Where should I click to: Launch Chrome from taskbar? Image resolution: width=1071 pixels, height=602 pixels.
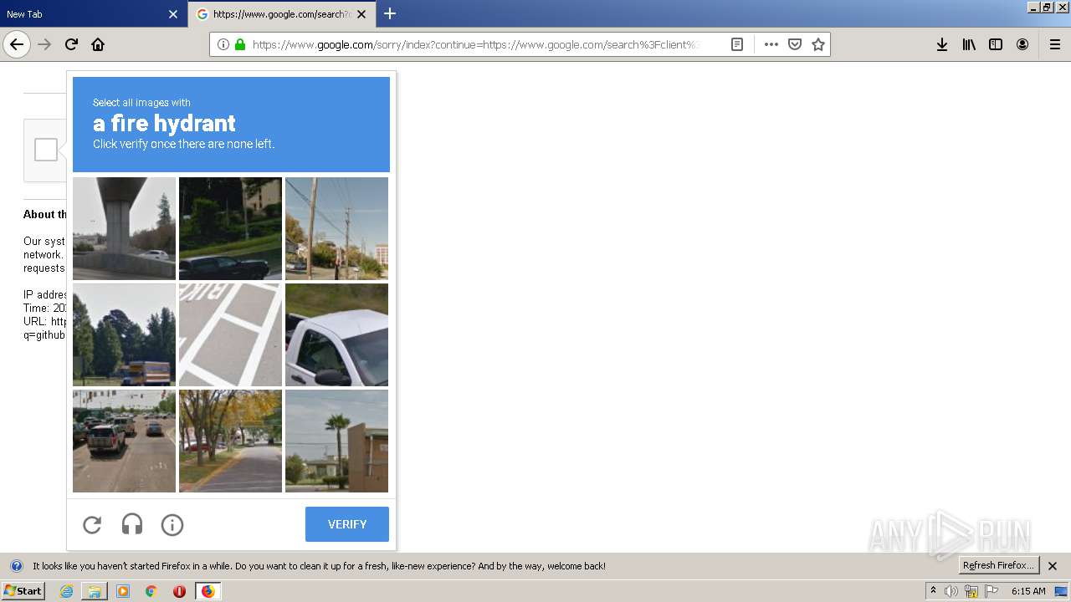151,591
